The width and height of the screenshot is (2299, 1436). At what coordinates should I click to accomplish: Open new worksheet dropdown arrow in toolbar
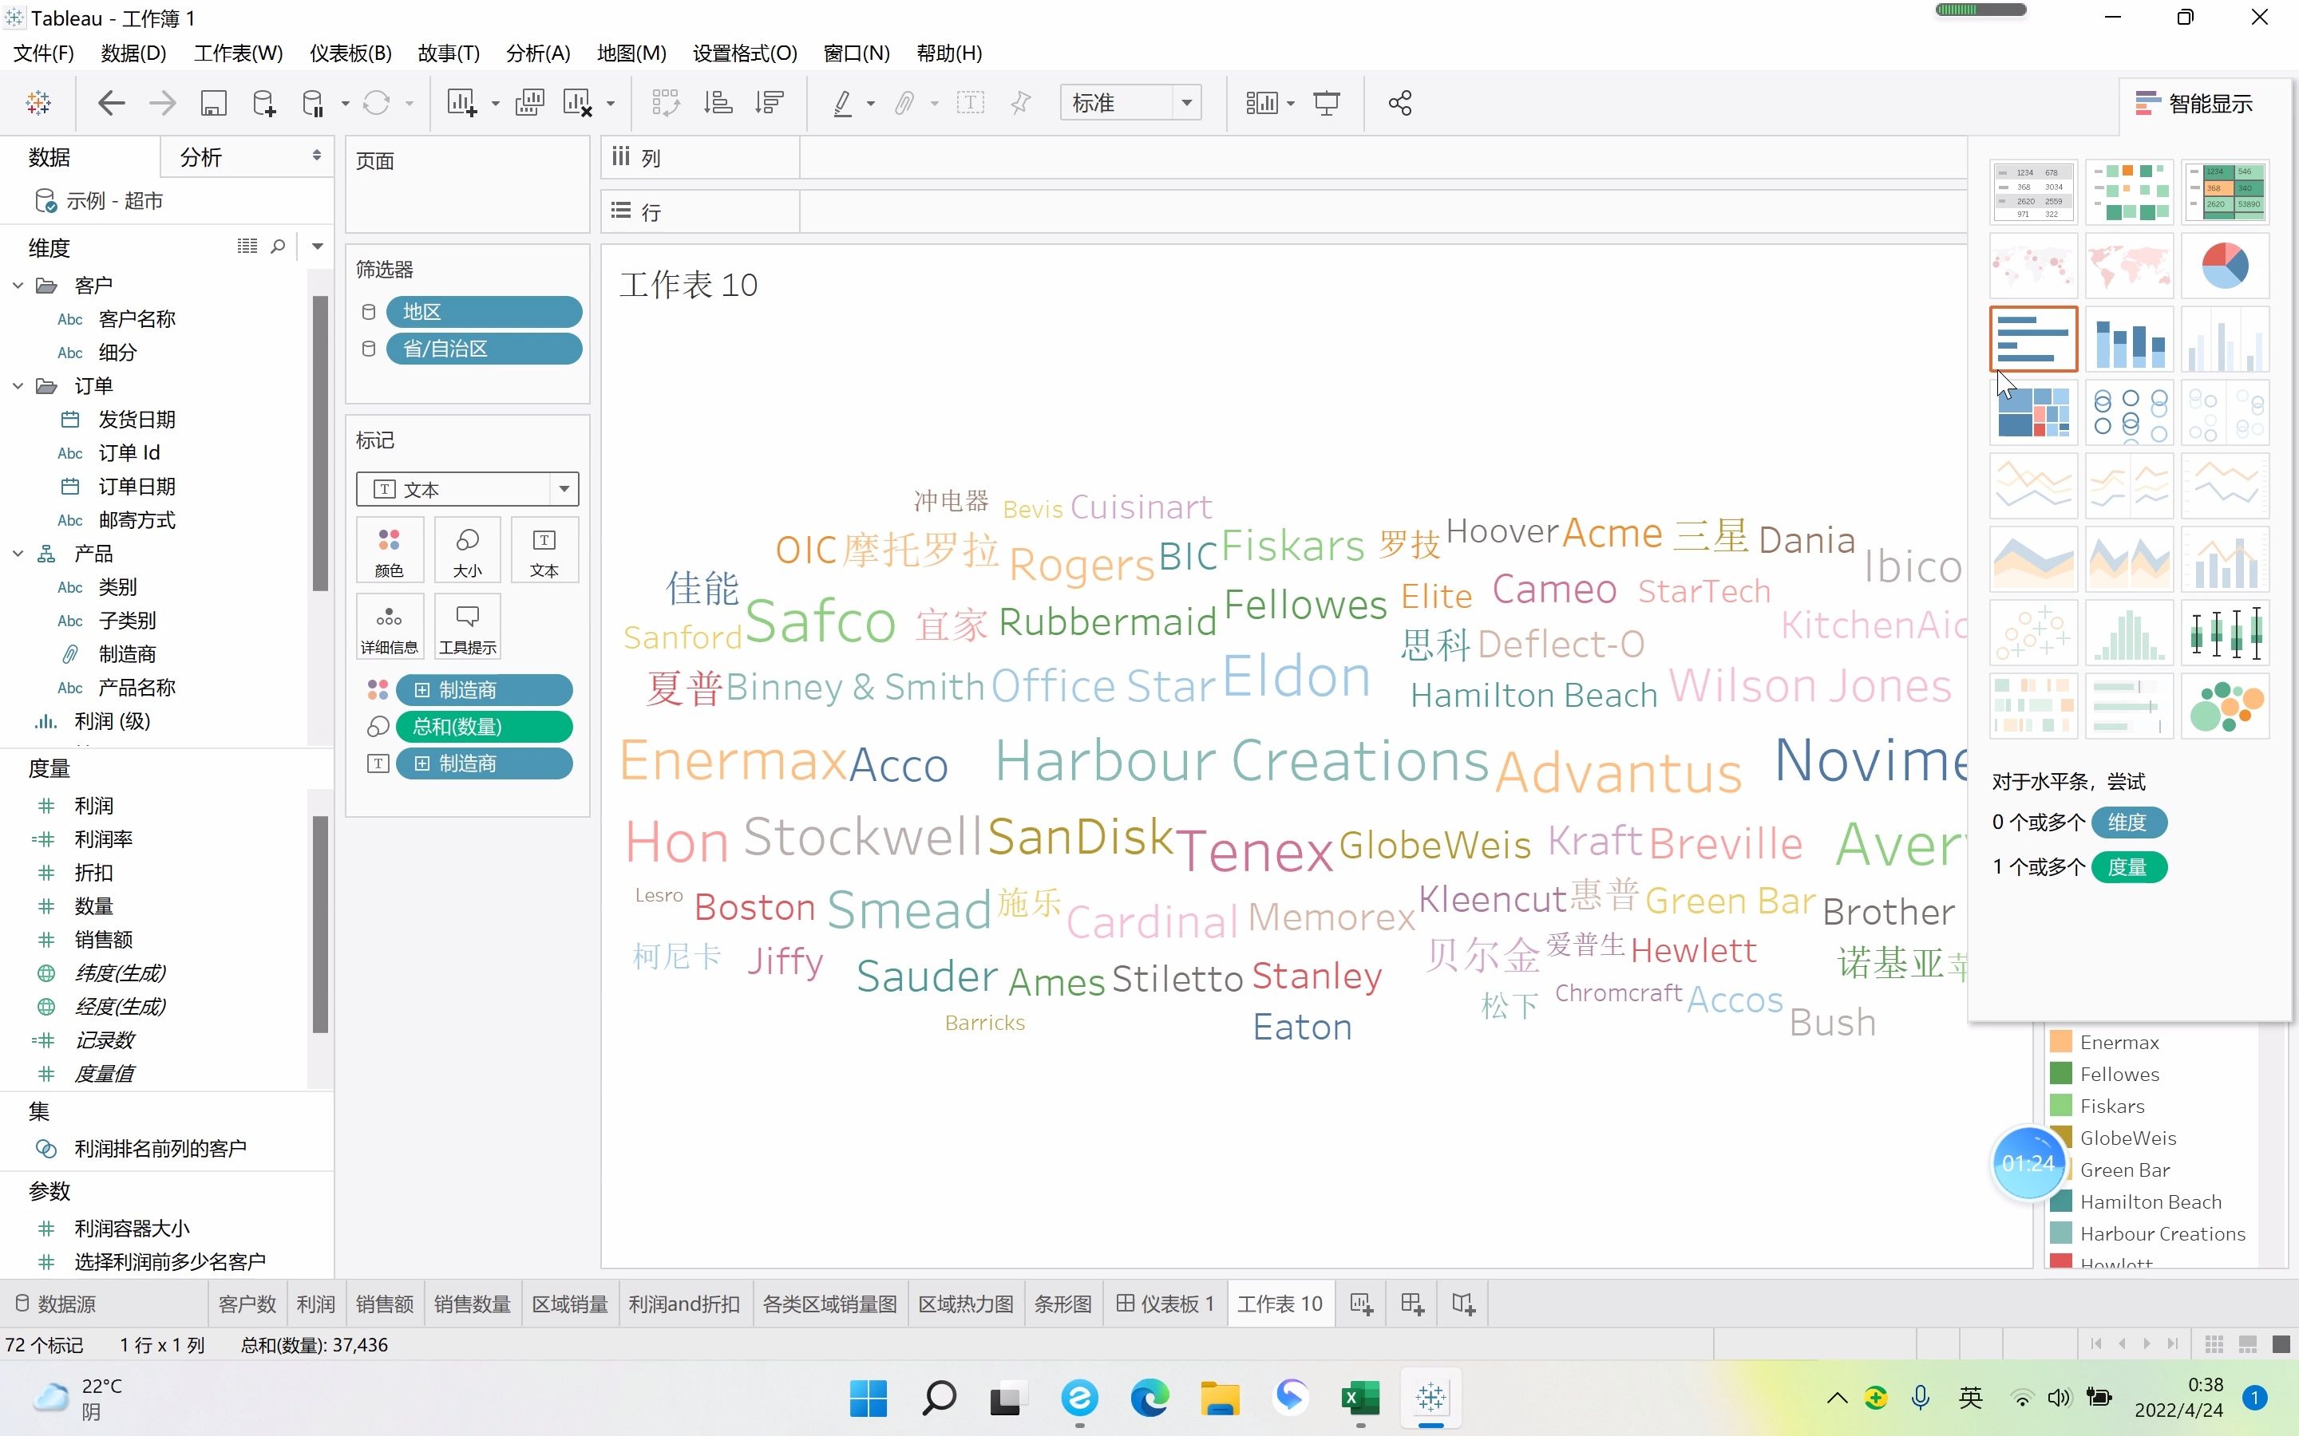coord(495,103)
